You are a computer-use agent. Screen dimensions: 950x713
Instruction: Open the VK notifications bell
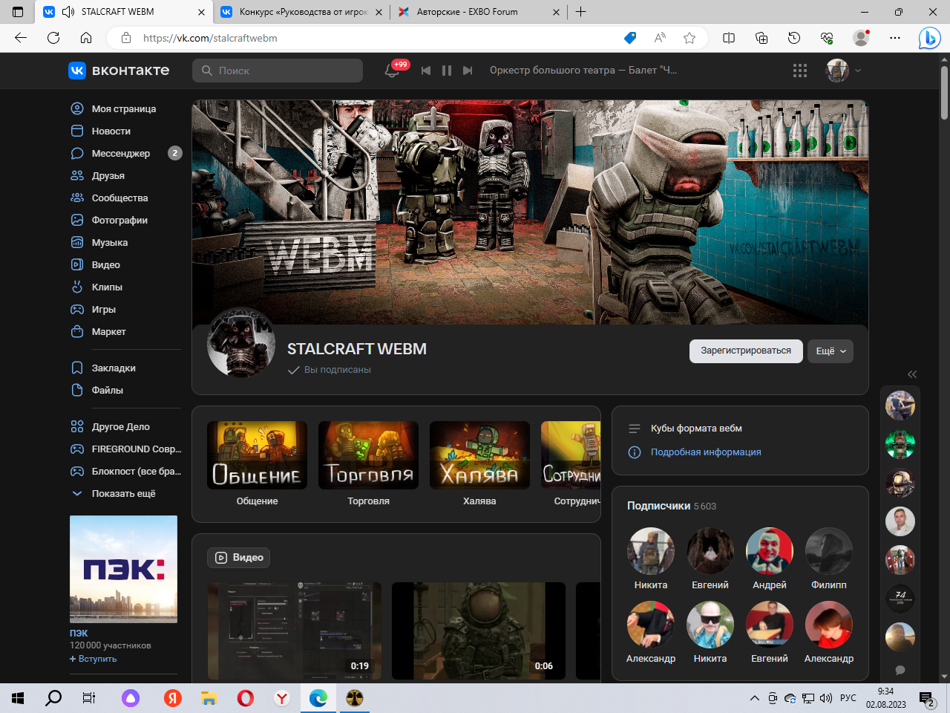point(392,71)
